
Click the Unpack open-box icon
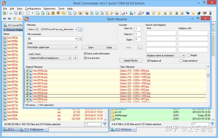pos(58,13)
